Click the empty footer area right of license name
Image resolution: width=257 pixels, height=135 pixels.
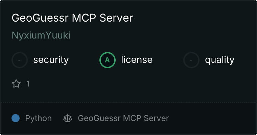point(211,118)
